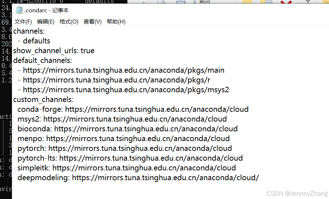Open the 帮助(H) menu

pyautogui.click(x=116, y=22)
